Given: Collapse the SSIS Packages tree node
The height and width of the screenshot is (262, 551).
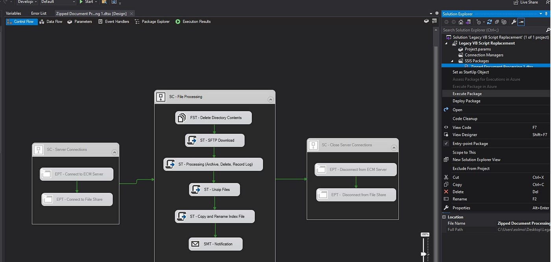Looking at the screenshot, I should pos(452,61).
